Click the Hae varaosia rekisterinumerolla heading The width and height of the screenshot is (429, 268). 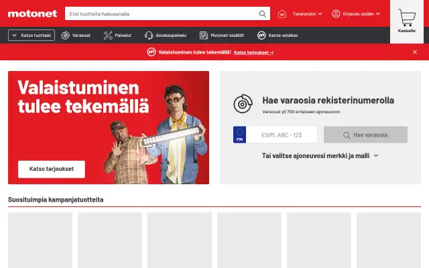tap(328, 100)
